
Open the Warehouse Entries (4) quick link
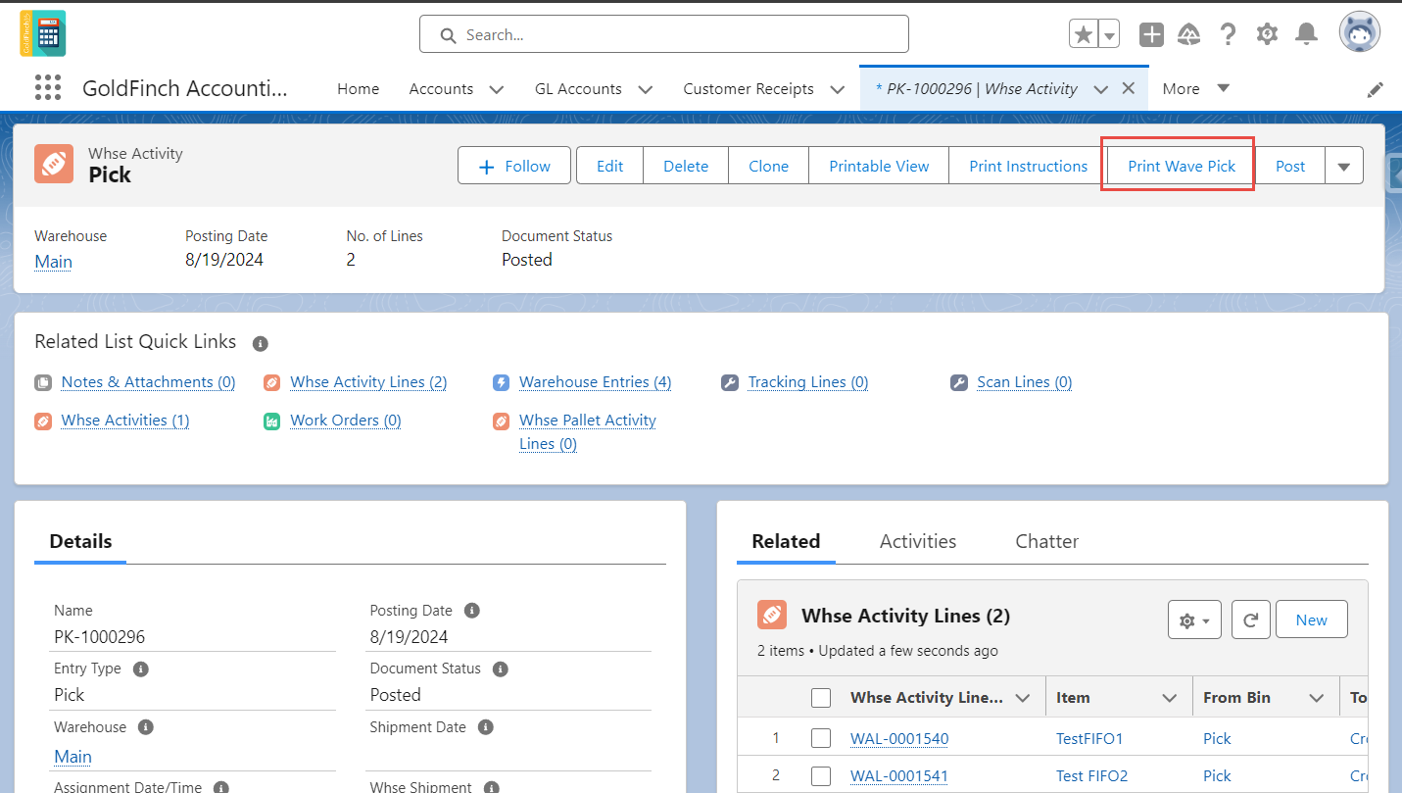595,382
